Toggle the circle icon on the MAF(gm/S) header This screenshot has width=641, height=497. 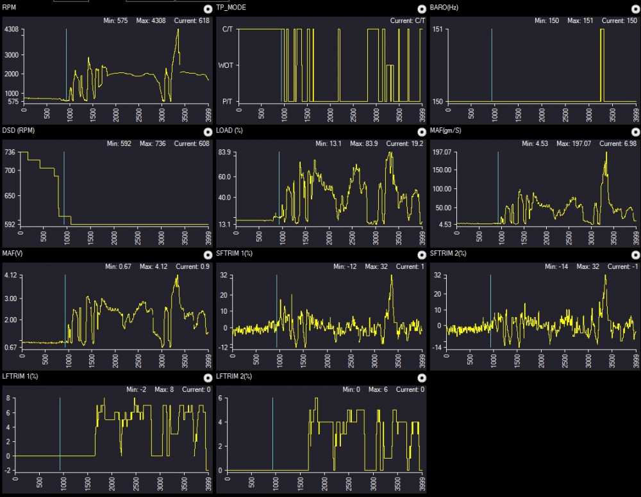click(x=635, y=132)
